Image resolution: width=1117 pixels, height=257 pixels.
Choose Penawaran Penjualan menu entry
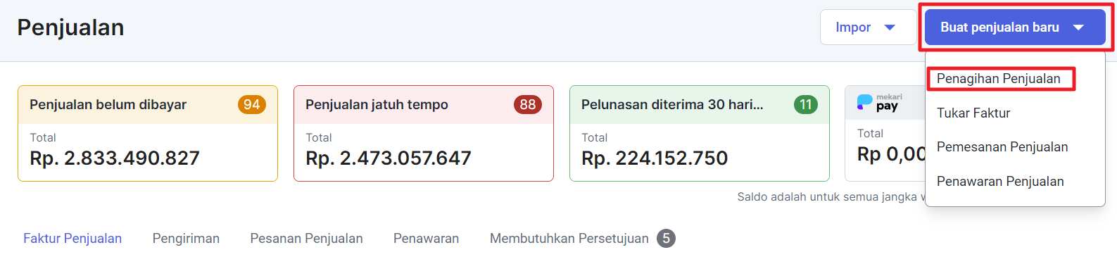coord(1000,182)
